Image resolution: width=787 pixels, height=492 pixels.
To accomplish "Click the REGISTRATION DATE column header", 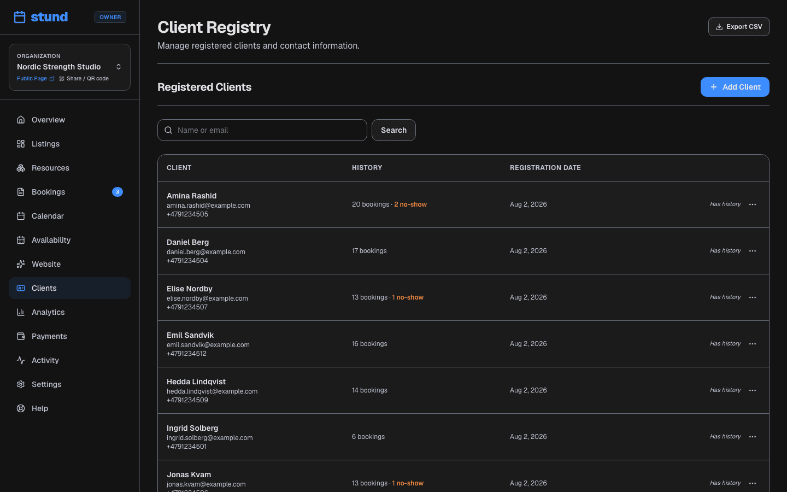I will [545, 168].
